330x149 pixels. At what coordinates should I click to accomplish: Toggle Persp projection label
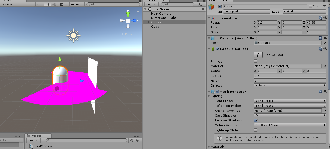click(127, 34)
